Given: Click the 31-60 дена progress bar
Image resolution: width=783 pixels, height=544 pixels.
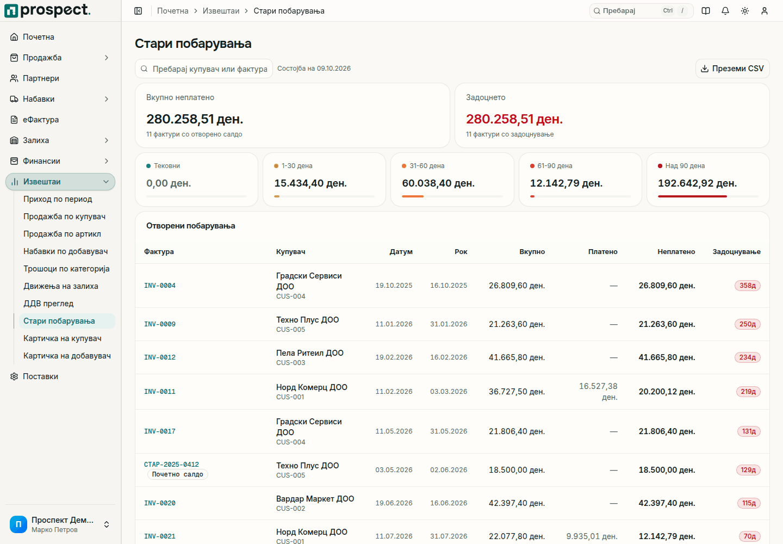Looking at the screenshot, I should 452,196.
